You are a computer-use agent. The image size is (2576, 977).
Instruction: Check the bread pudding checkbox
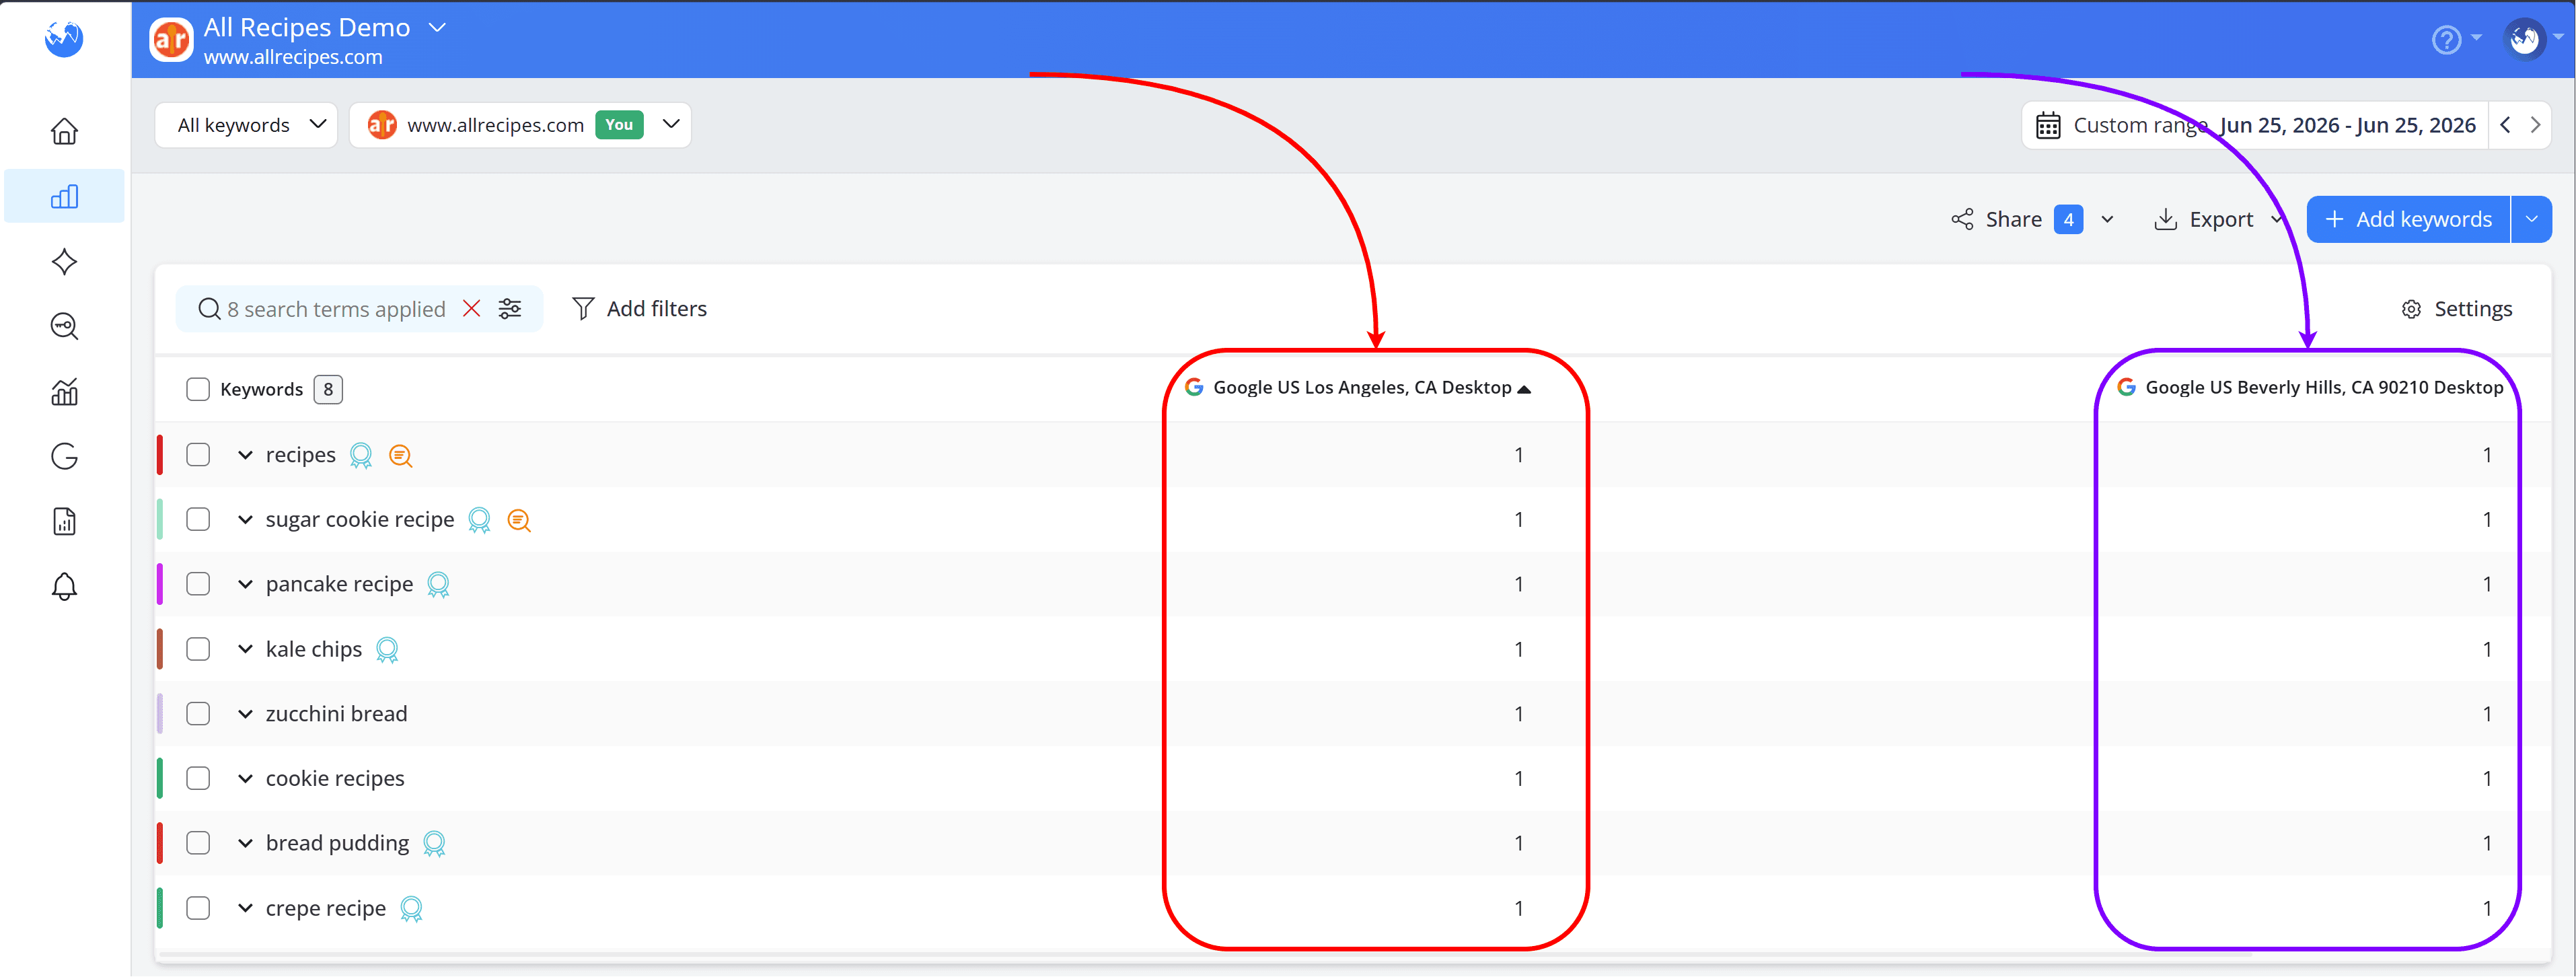pos(198,843)
